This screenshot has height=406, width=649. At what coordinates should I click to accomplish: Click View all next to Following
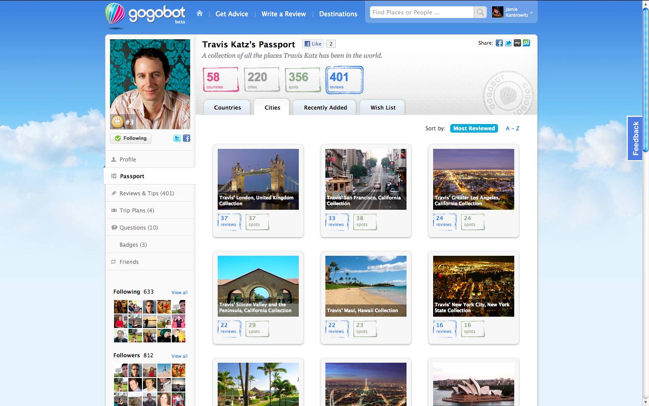click(x=179, y=292)
